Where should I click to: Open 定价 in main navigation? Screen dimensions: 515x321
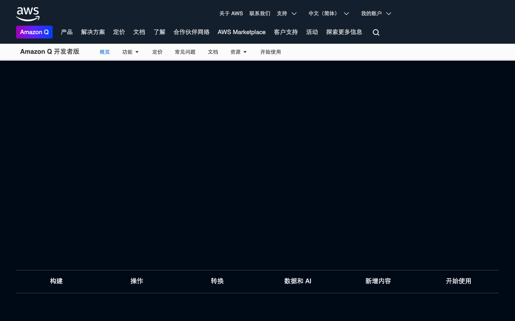tap(119, 32)
